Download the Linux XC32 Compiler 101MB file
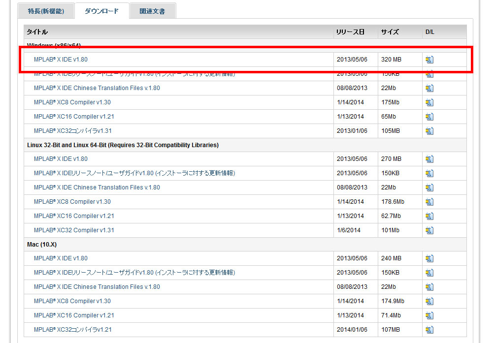The image size is (494, 343). coord(429,230)
